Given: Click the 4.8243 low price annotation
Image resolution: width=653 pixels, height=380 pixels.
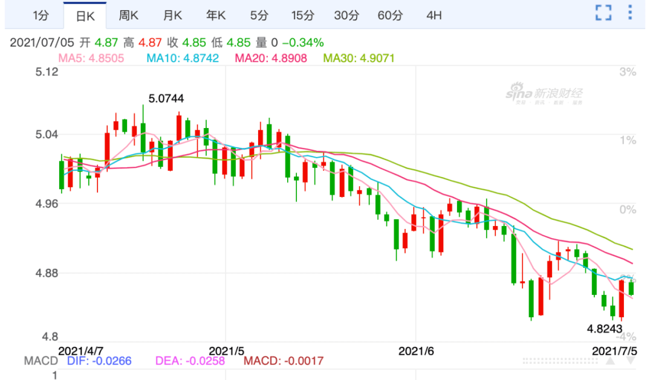Looking at the screenshot, I should (604, 329).
